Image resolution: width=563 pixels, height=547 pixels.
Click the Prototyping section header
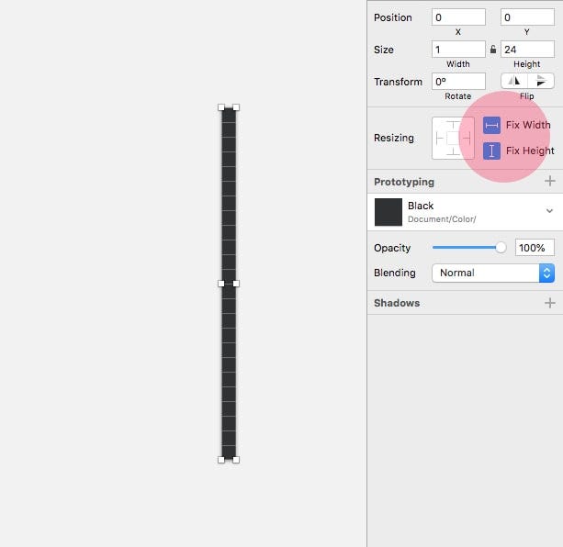coord(404,182)
